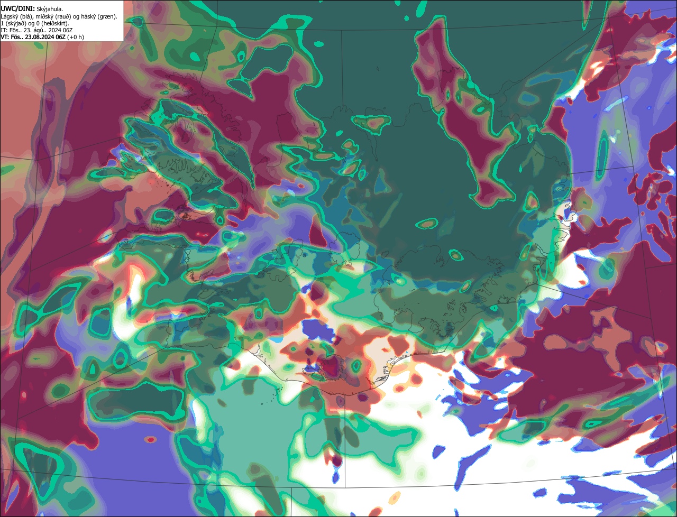Select the 'IT: Fös.. 23. ágú.. 2024 06Z' line

click(x=37, y=30)
